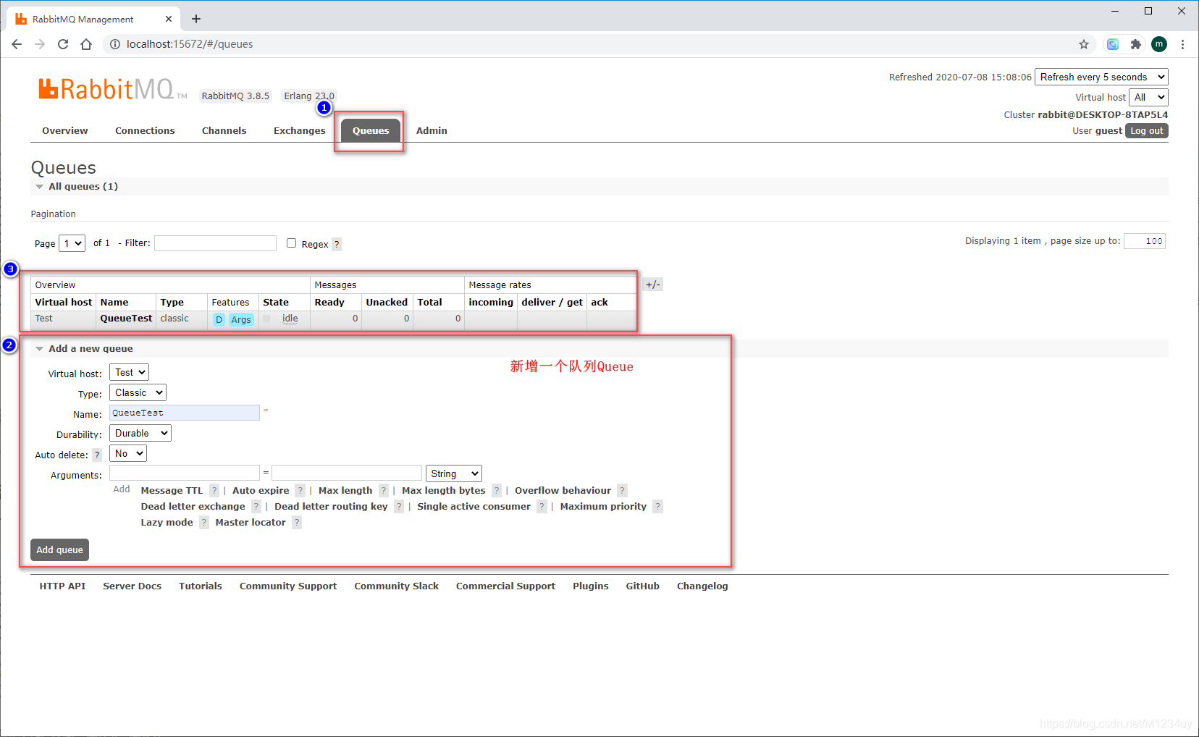Open the Durability dropdown
The height and width of the screenshot is (737, 1199).
click(x=140, y=434)
